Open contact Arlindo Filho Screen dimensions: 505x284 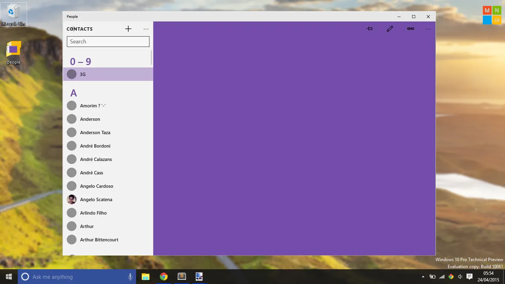point(108,213)
